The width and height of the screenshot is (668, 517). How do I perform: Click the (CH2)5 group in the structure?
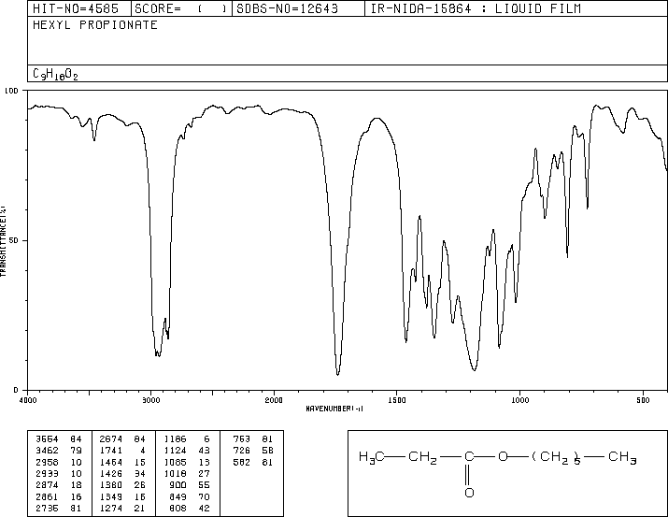(556, 458)
